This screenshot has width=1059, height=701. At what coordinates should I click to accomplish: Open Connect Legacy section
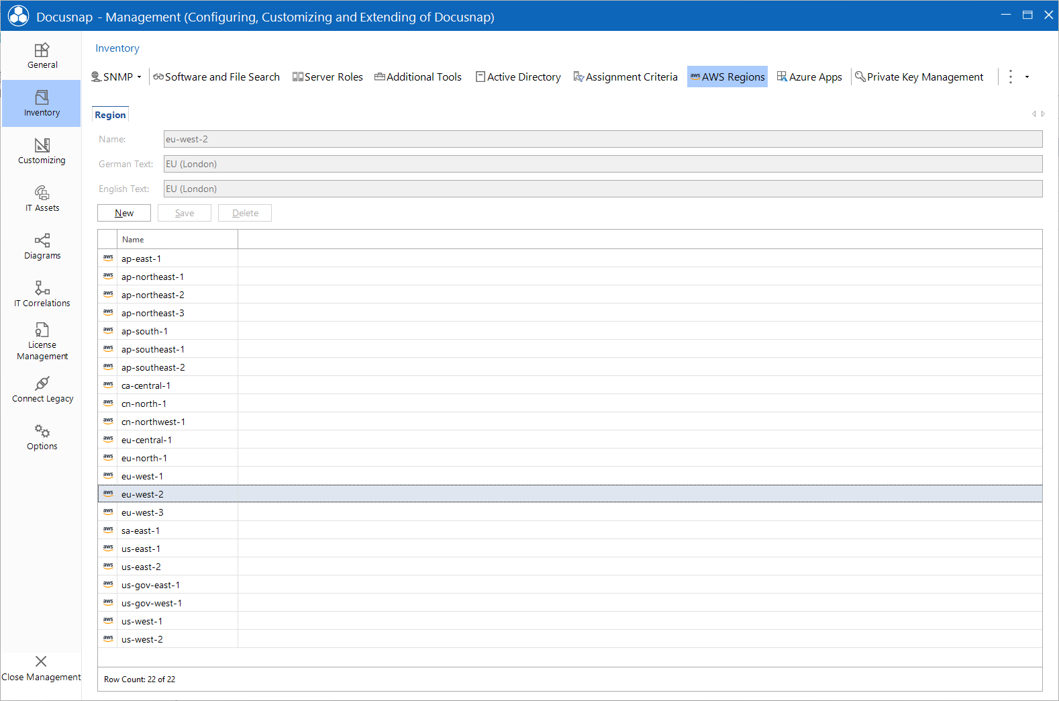(42, 389)
